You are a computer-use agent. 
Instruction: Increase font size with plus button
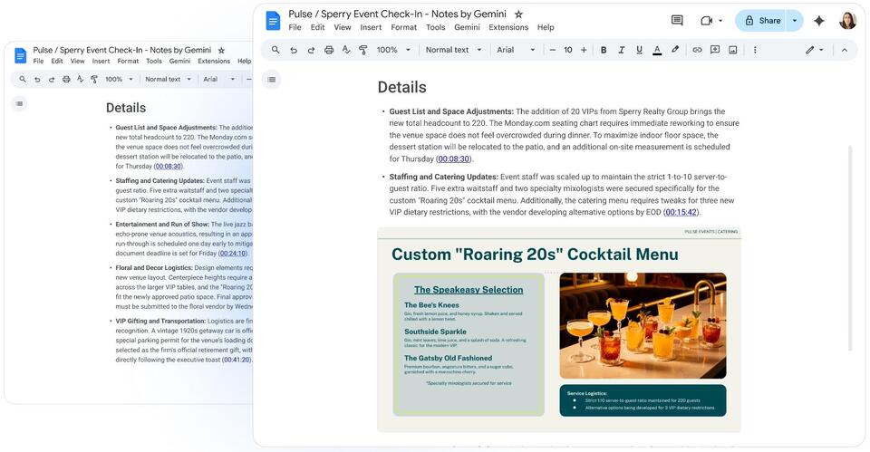click(x=584, y=50)
